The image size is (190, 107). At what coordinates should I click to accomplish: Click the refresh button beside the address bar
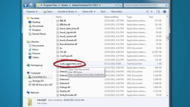(120, 5)
